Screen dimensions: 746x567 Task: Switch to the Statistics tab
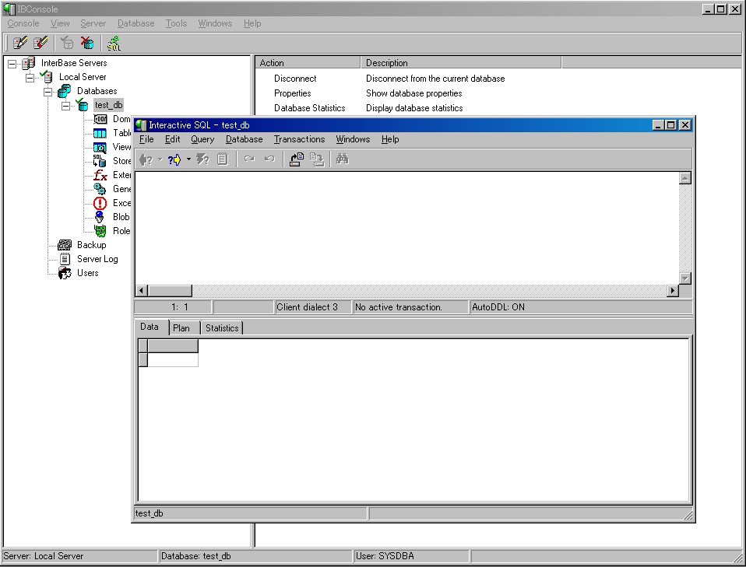pos(222,328)
